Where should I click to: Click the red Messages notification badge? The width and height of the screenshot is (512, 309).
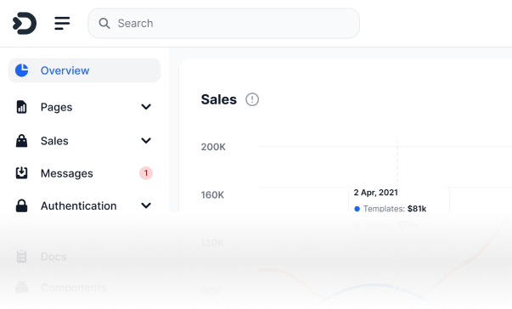click(146, 173)
